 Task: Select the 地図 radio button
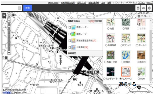tap(108, 29)
